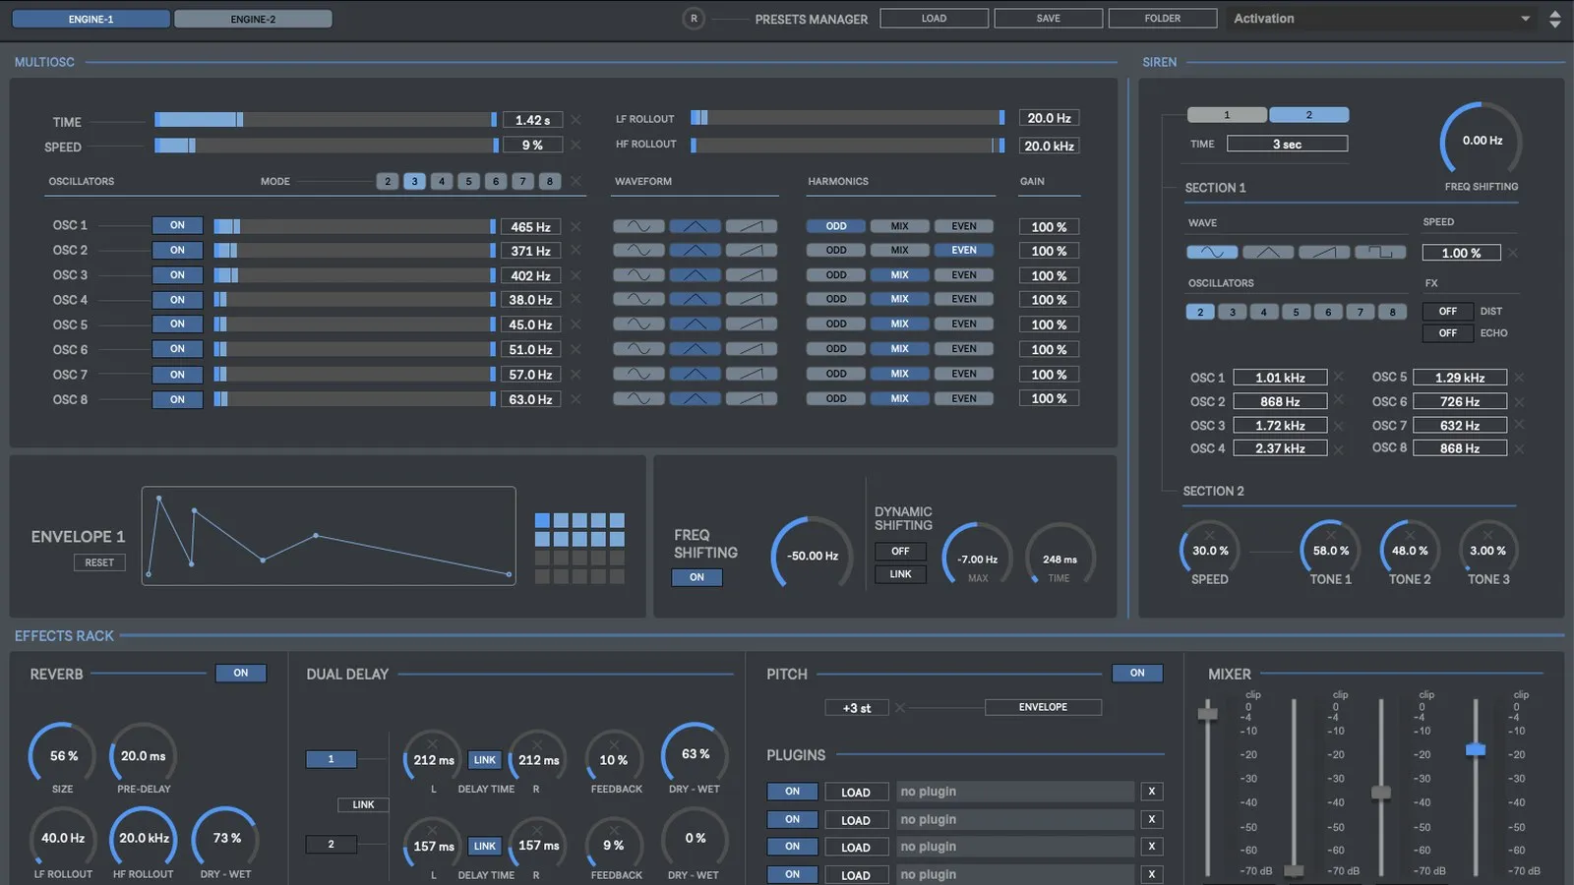
Task: Toggle OSC 1 ON switch
Action: pyautogui.click(x=177, y=225)
